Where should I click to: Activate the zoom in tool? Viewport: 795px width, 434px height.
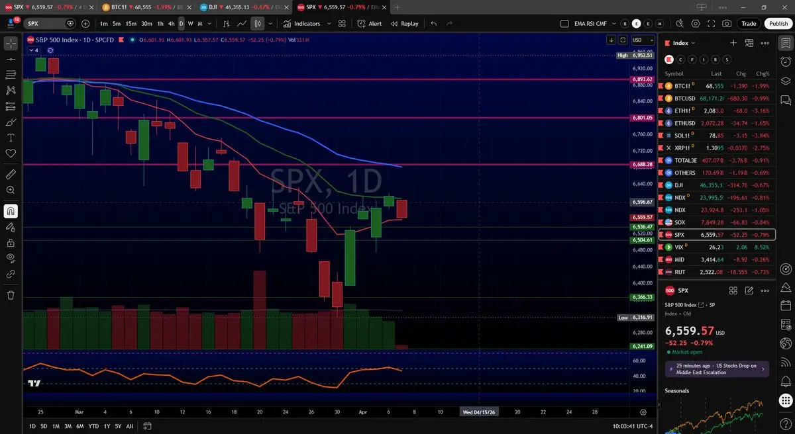tap(11, 190)
